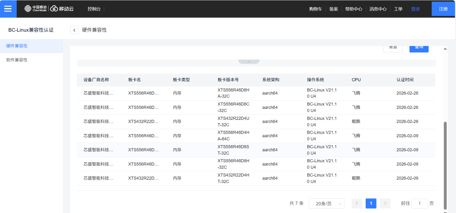Image resolution: width=456 pixels, height=213 pixels.
Task: Open the hamburger menu in top-left corner
Action: [8, 9]
